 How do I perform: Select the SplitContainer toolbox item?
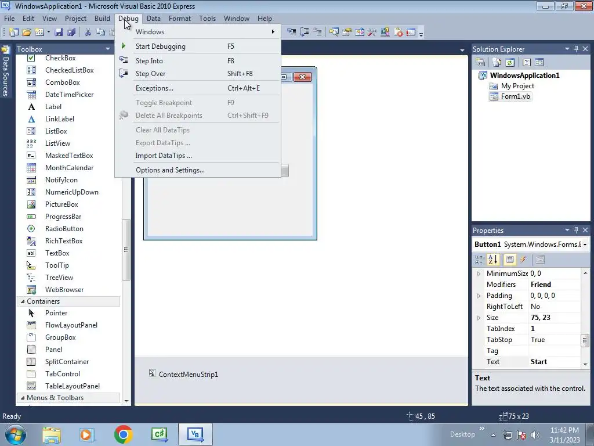click(x=68, y=362)
